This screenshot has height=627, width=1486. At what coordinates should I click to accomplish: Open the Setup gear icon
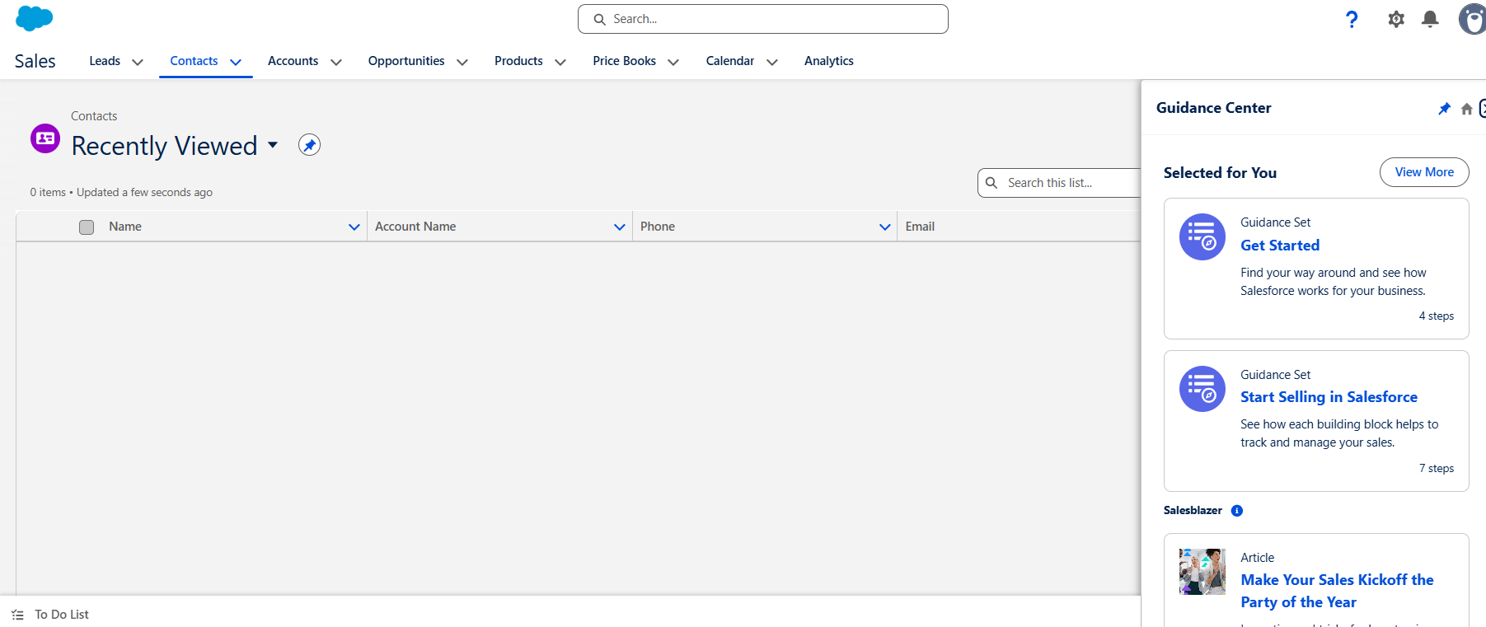(1395, 19)
